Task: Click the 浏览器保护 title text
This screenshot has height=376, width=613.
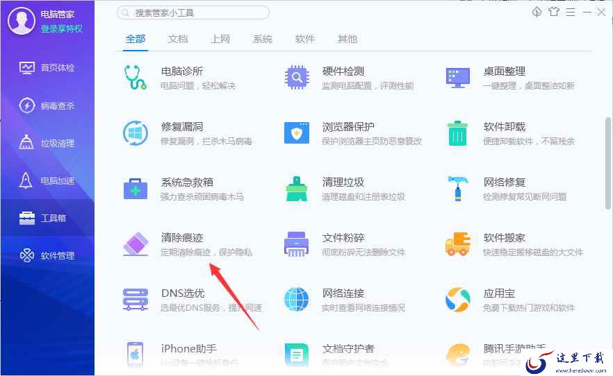Action: click(348, 127)
